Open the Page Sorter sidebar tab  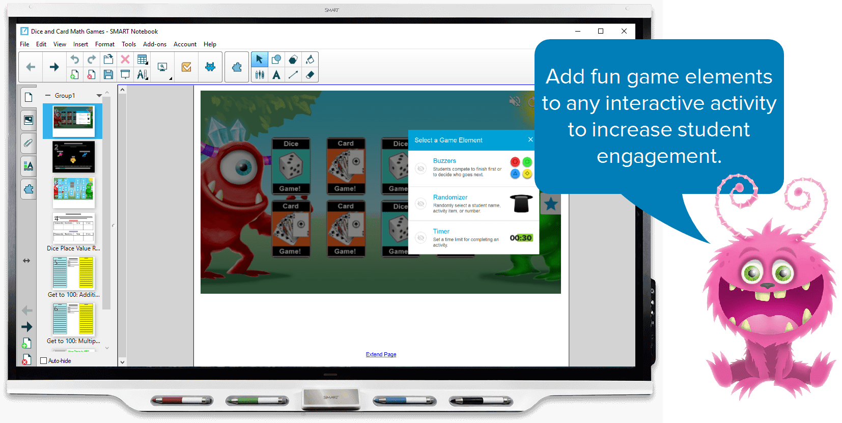(x=29, y=97)
